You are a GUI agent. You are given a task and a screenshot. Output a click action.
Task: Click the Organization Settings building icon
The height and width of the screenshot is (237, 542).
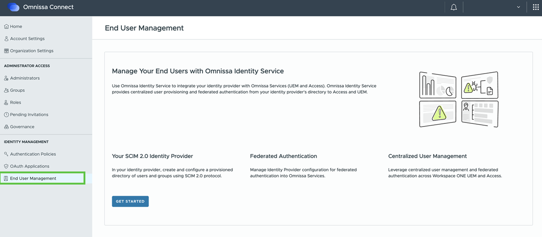pos(6,51)
